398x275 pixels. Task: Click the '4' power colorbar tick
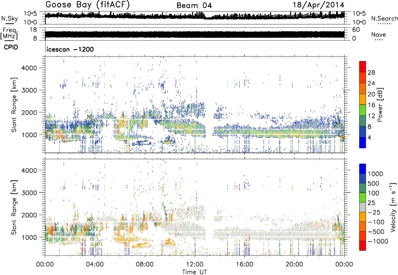[x=370, y=137]
